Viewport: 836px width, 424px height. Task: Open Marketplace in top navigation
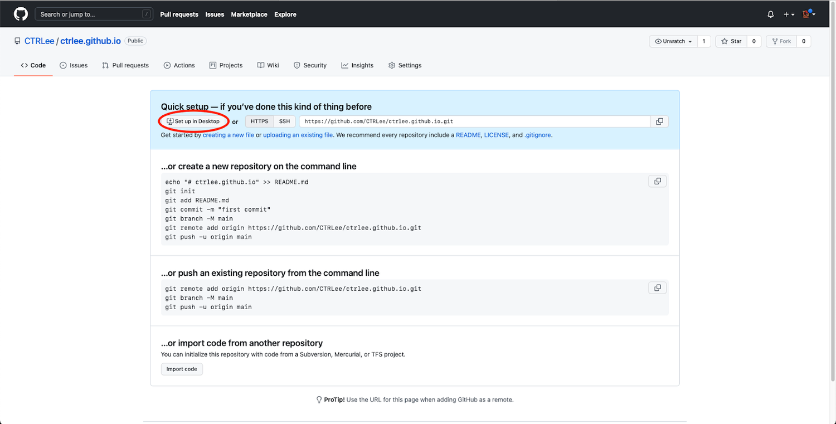249,14
